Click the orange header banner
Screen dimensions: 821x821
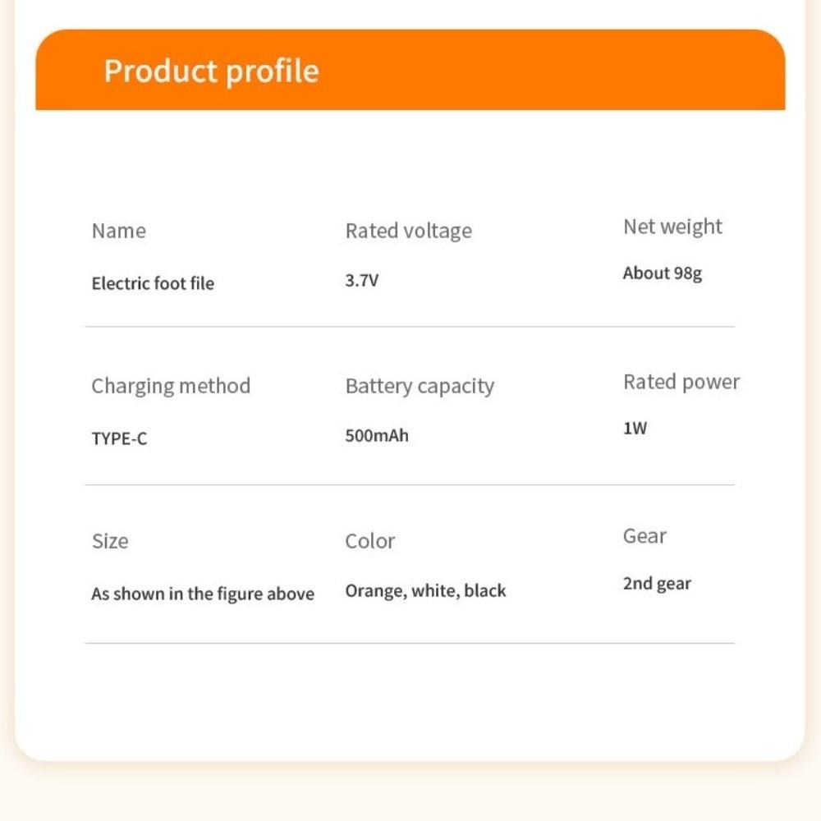tap(410, 70)
